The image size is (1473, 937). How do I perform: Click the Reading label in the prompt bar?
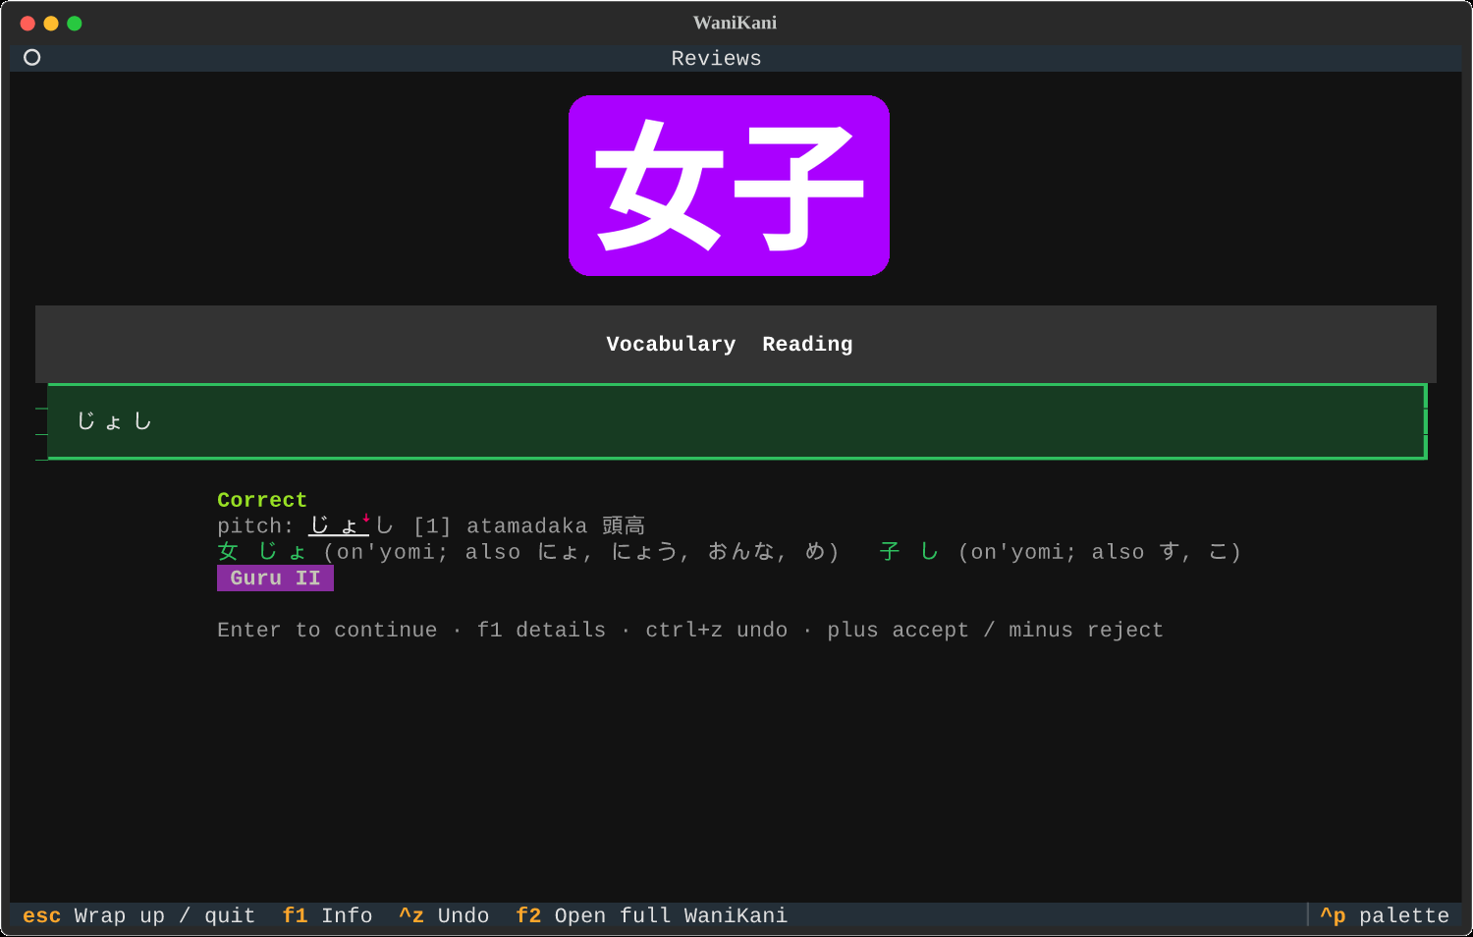807,345
